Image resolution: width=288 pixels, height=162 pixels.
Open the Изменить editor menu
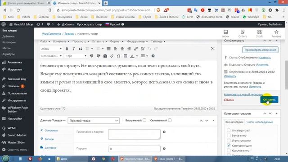point(61,41)
